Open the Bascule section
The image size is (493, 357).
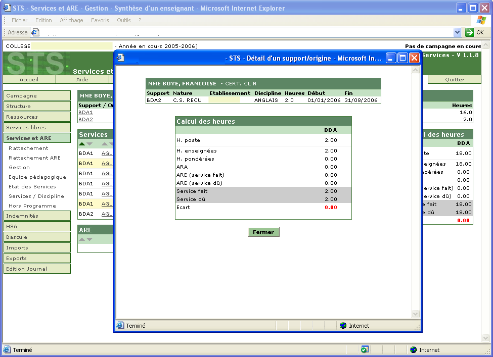coord(37,237)
